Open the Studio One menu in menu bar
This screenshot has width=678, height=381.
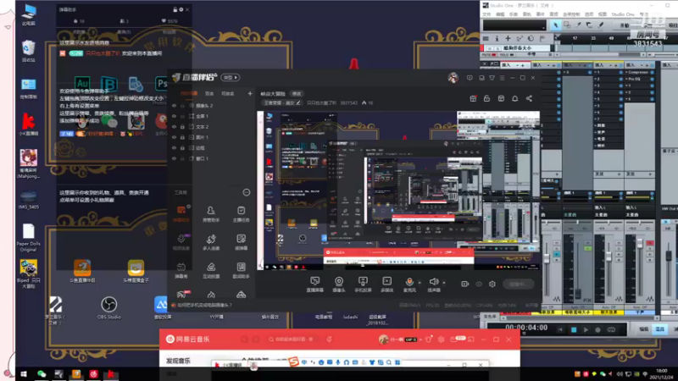pyautogui.click(x=623, y=14)
